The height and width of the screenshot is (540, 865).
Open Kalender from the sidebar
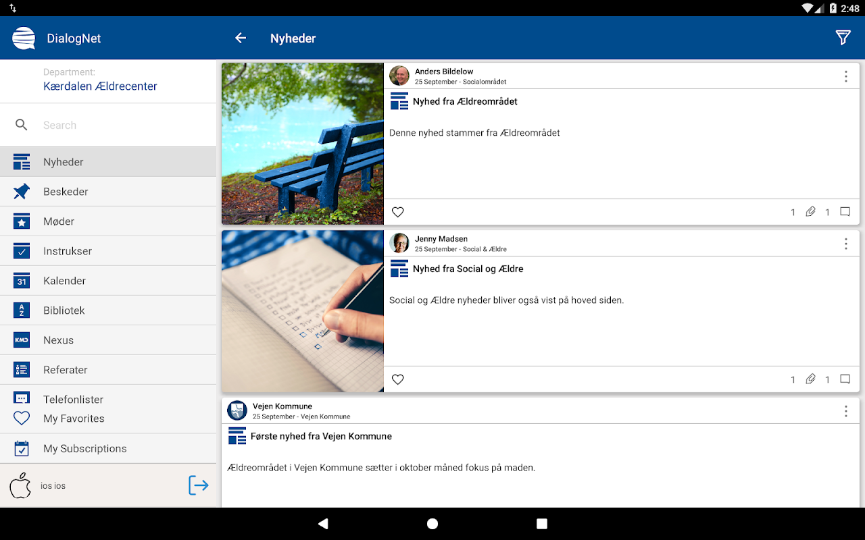[x=108, y=281]
